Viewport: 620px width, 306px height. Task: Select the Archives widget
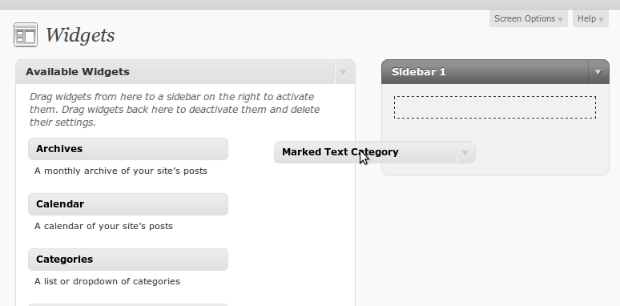(128, 149)
